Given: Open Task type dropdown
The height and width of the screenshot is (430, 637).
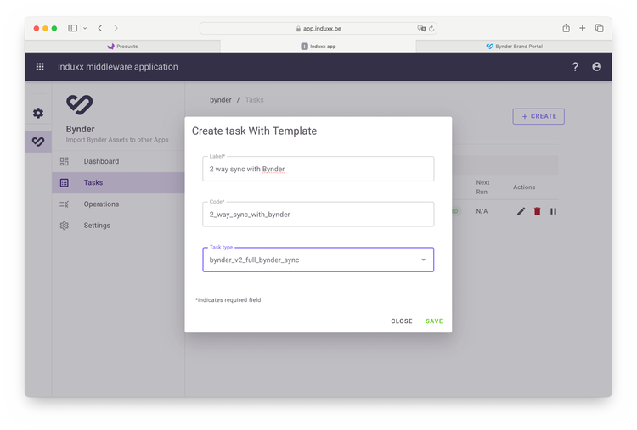Looking at the screenshot, I should click(318, 260).
